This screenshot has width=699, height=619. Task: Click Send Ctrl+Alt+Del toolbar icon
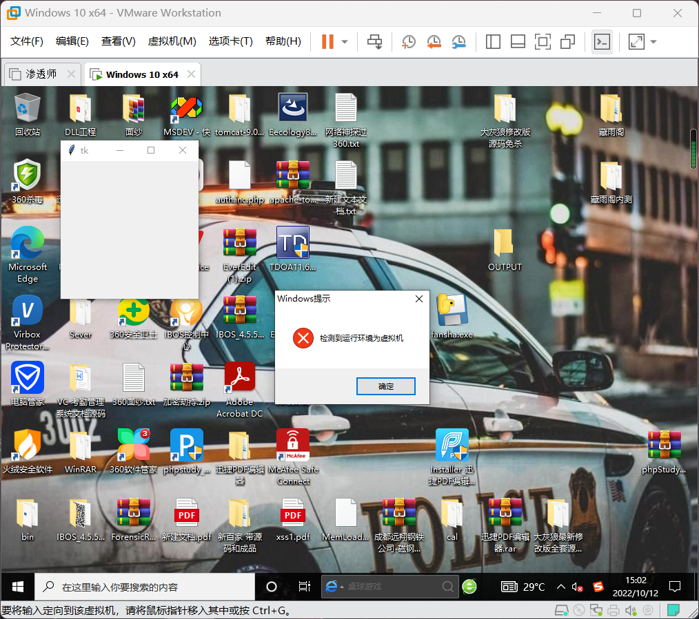[374, 42]
